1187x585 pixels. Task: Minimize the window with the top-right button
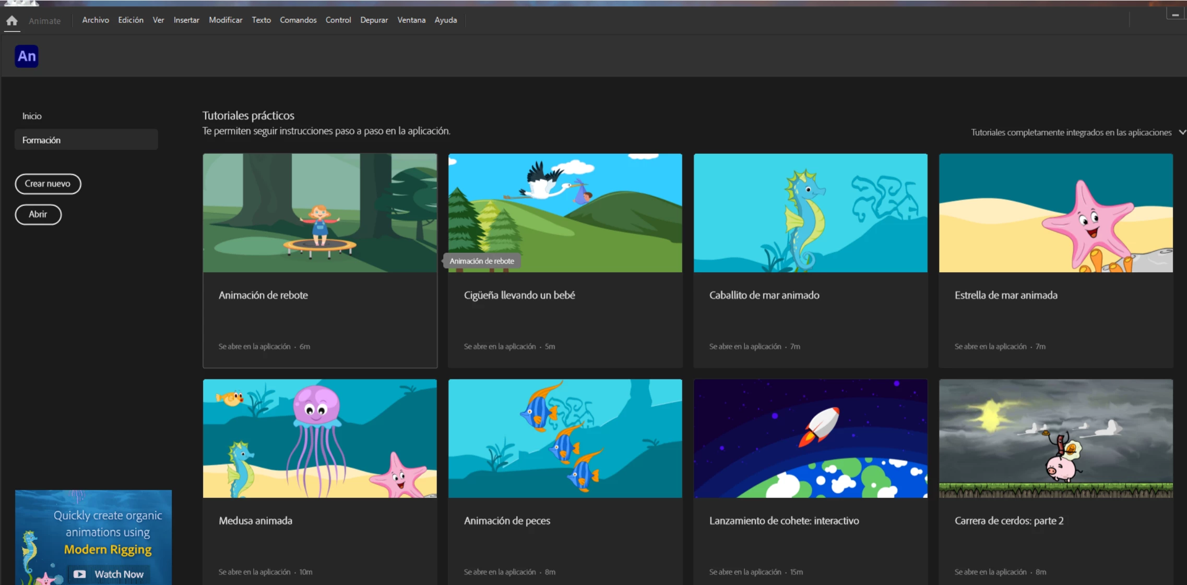[1175, 15]
